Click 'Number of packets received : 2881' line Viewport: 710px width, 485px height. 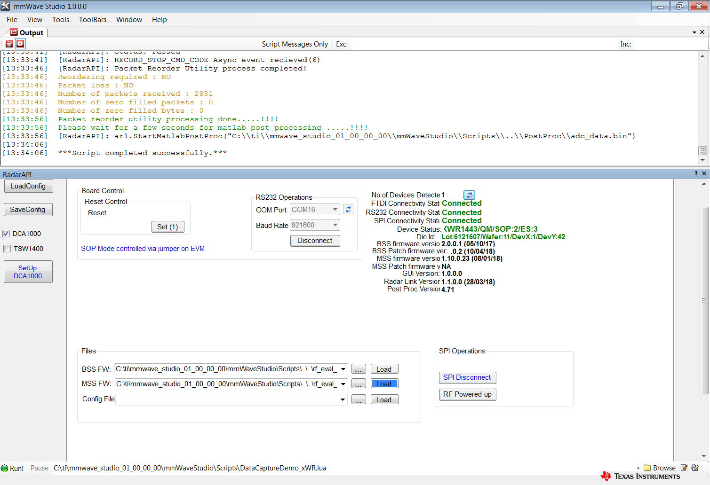coord(136,94)
